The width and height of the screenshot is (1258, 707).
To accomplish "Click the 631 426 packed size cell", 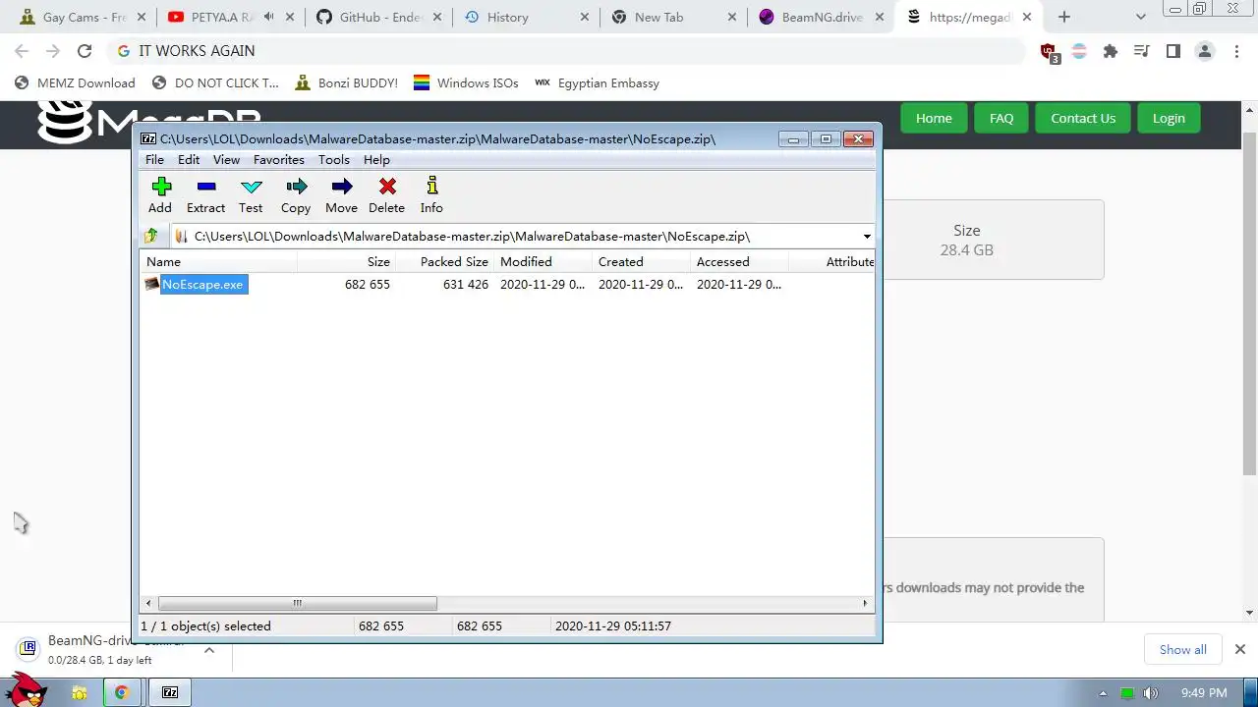I will coord(465,284).
